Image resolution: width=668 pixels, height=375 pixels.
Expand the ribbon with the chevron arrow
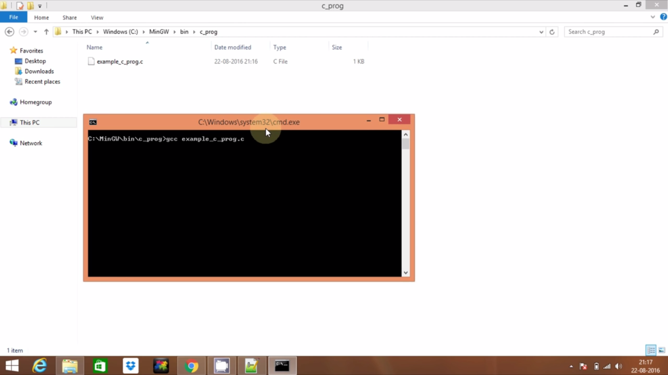(x=653, y=17)
